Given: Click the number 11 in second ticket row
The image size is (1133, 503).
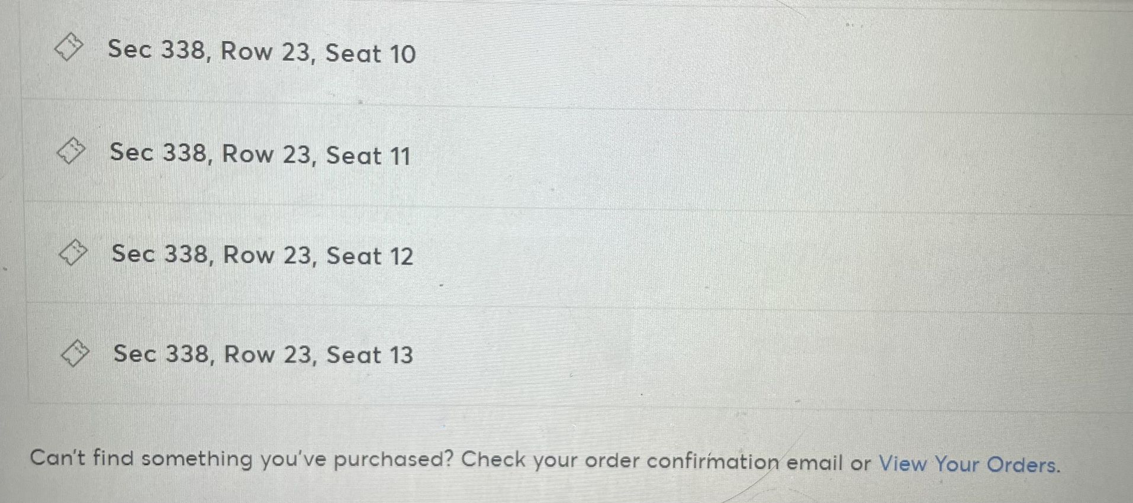Looking at the screenshot, I should [x=400, y=157].
